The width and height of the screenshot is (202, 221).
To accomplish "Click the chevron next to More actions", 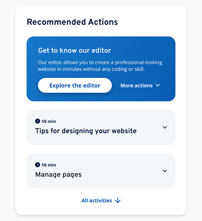I will (x=158, y=85).
